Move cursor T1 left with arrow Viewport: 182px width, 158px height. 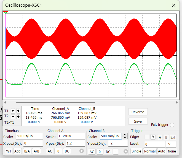(13, 111)
